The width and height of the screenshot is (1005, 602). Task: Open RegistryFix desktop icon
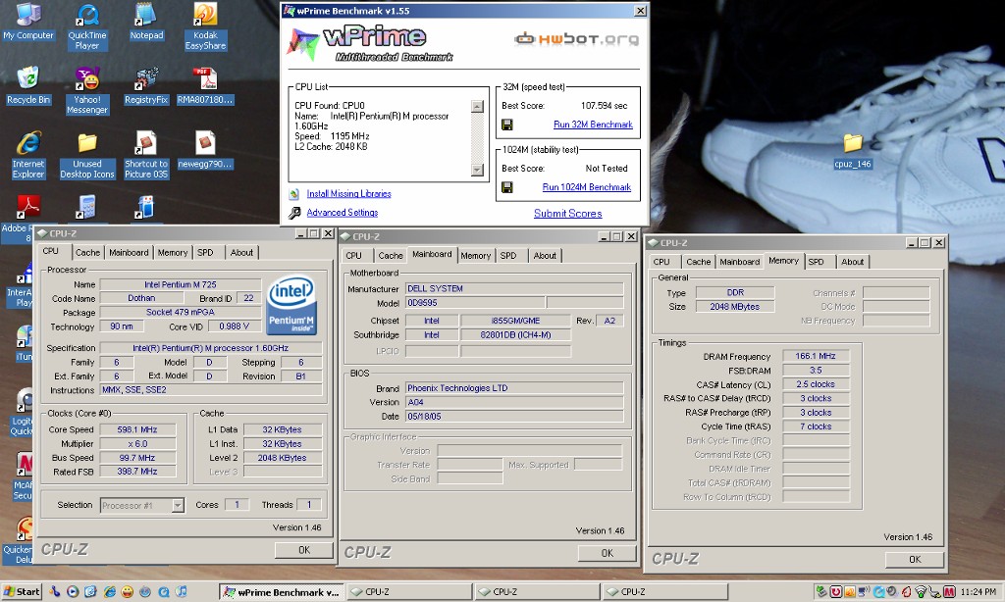pyautogui.click(x=146, y=86)
